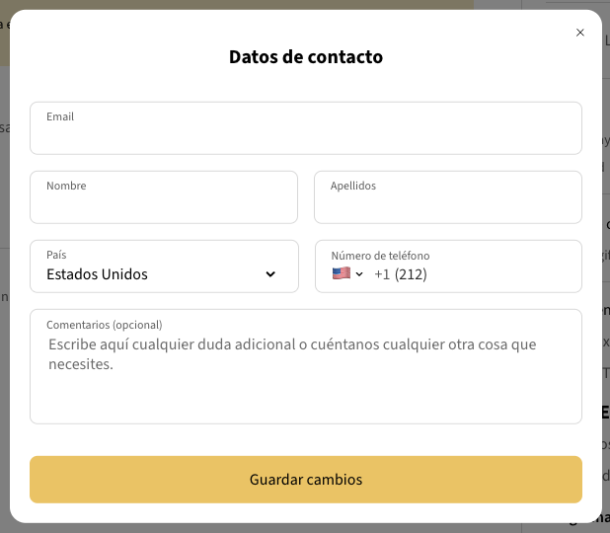The image size is (610, 533).
Task: Click the Apellidos label text
Action: (x=353, y=186)
